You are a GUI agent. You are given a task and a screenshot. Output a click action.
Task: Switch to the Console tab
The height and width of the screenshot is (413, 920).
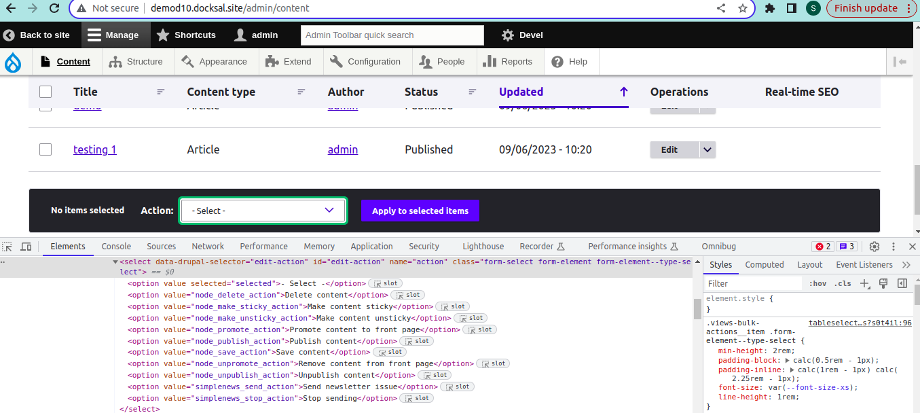pyautogui.click(x=116, y=247)
